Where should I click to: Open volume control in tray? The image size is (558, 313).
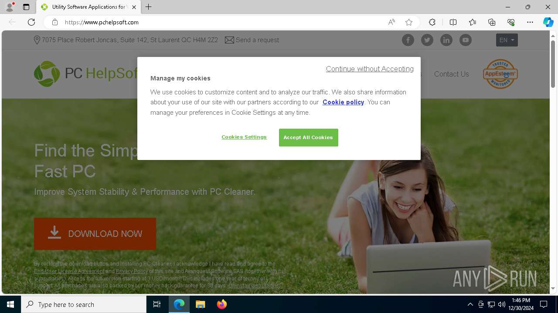click(502, 304)
